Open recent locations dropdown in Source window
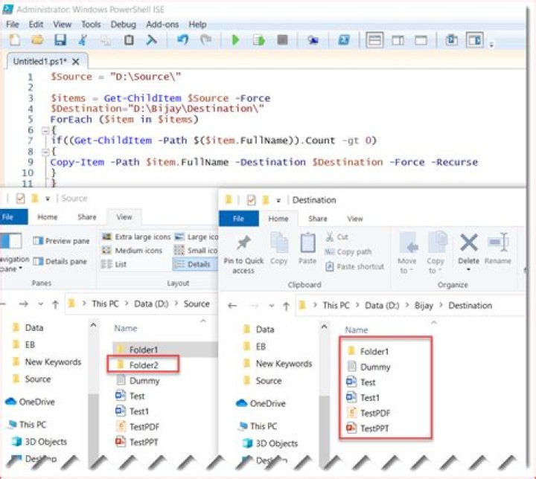536x479 pixels. coord(41,304)
